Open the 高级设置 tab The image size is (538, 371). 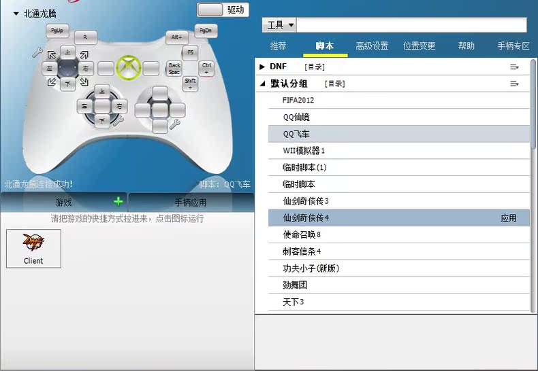(x=372, y=46)
